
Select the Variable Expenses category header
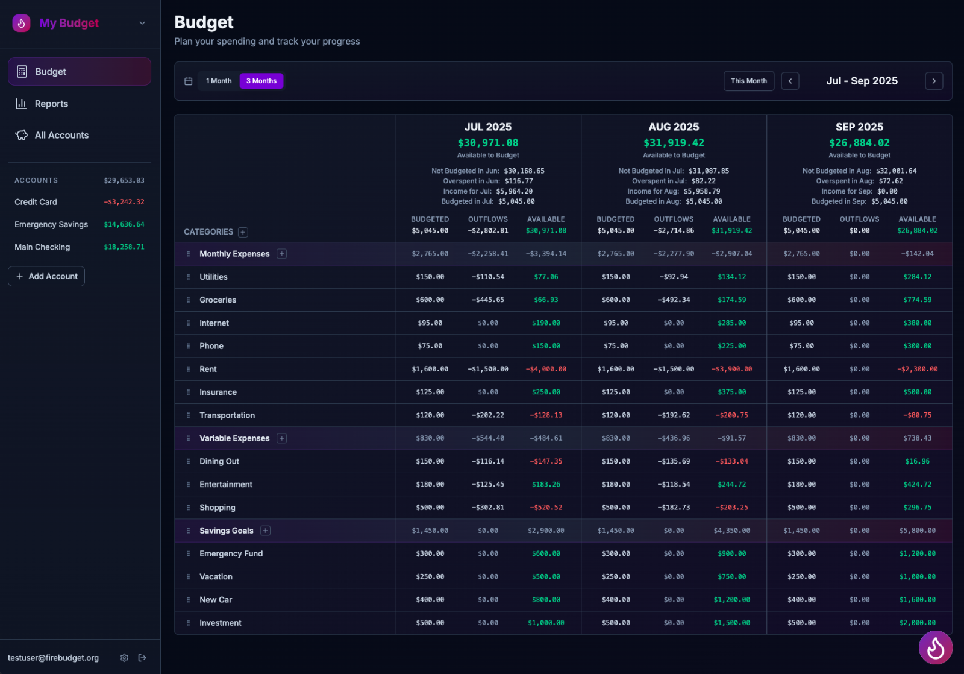234,438
